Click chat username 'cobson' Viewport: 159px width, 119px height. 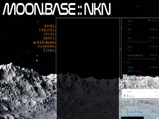[130, 68]
